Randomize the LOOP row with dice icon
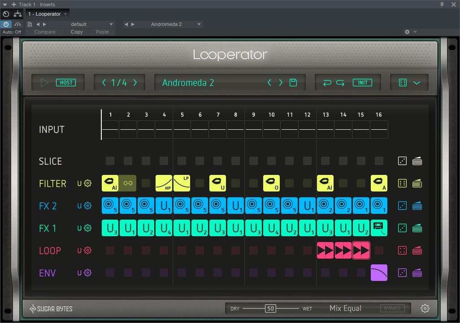 pos(402,251)
